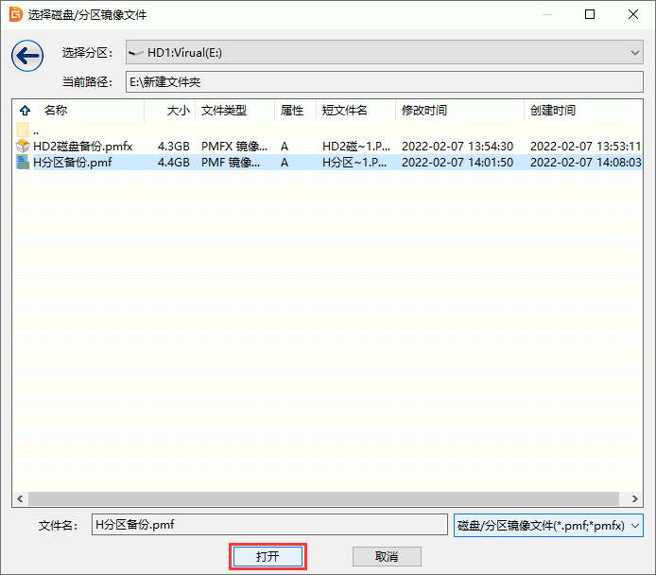
Task: Click created time 2022-02-07 13:53:11
Action: tap(586, 147)
